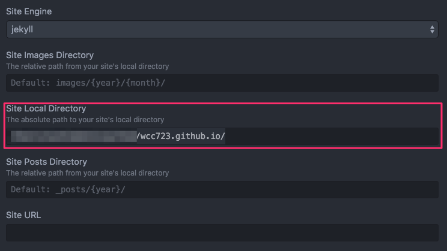This screenshot has height=251, width=447.
Task: Focus the Site Local Directory input field
Action: (x=222, y=136)
